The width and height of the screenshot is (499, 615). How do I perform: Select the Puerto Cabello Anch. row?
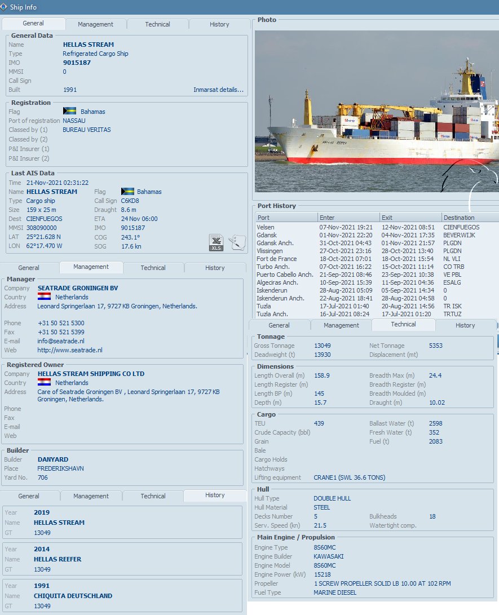tap(377, 275)
